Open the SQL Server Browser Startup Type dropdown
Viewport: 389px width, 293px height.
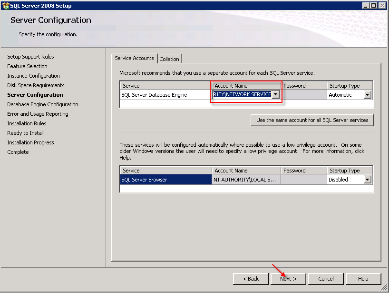click(368, 180)
